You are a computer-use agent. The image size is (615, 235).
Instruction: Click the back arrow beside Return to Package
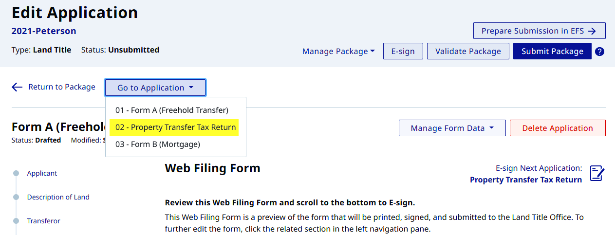(x=17, y=87)
